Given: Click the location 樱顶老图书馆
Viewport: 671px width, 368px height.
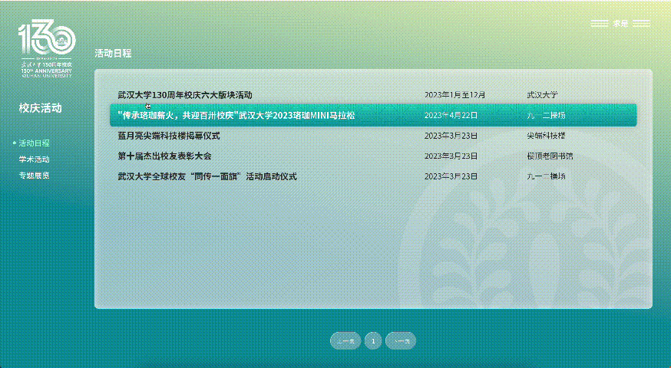Looking at the screenshot, I should tap(550, 156).
